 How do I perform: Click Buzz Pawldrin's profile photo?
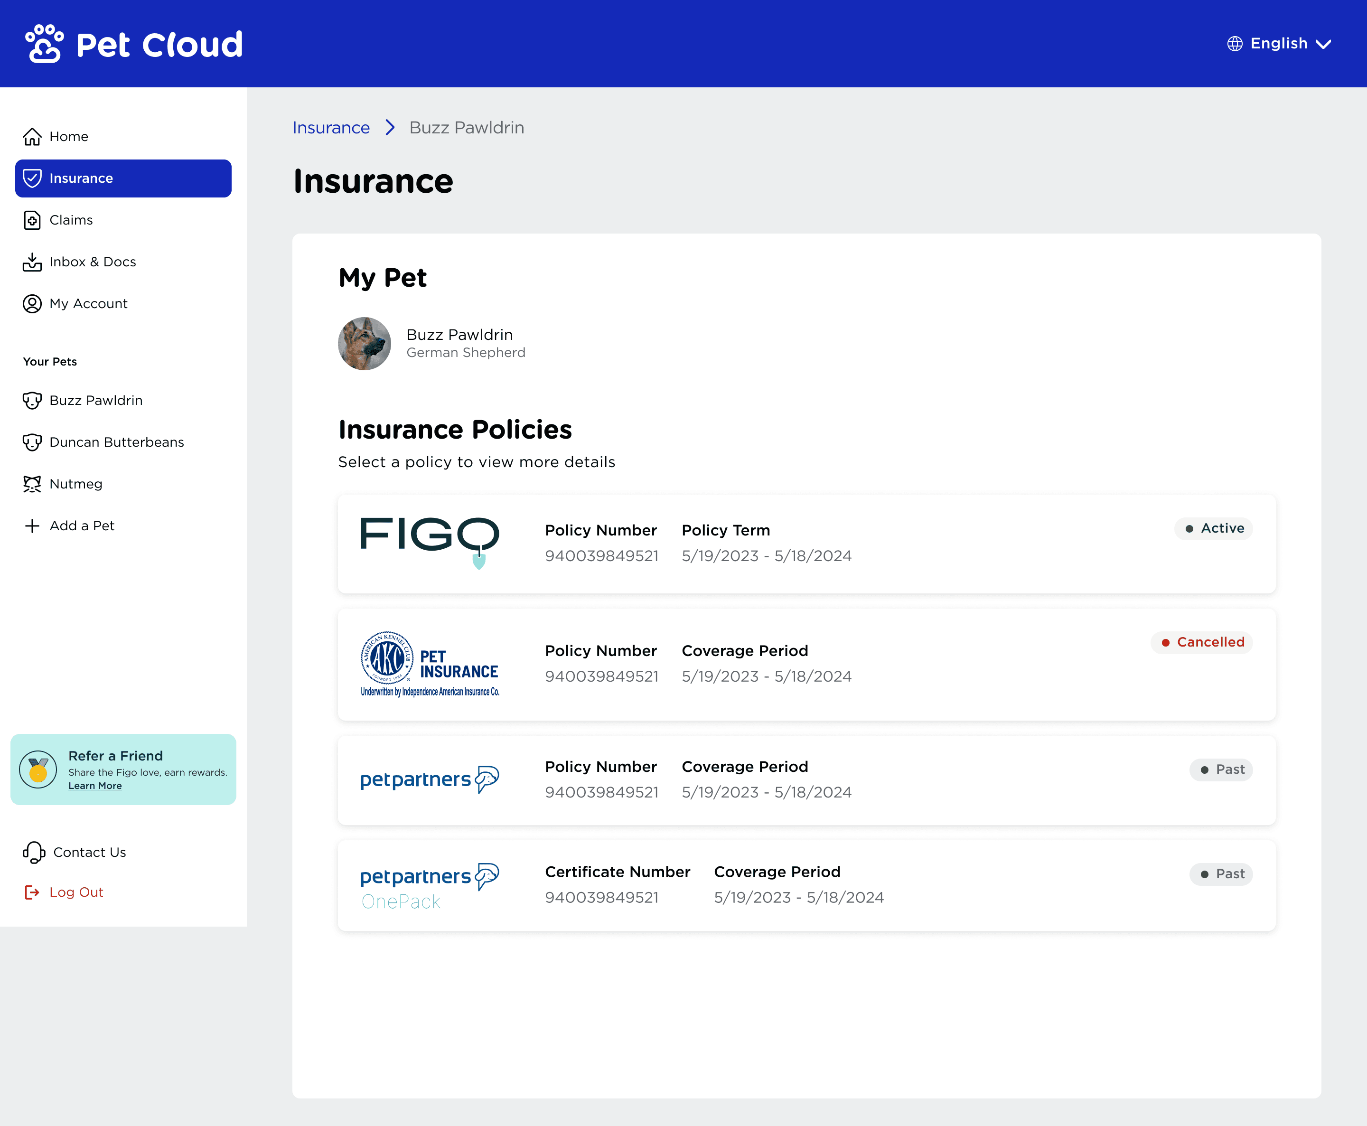coord(365,344)
